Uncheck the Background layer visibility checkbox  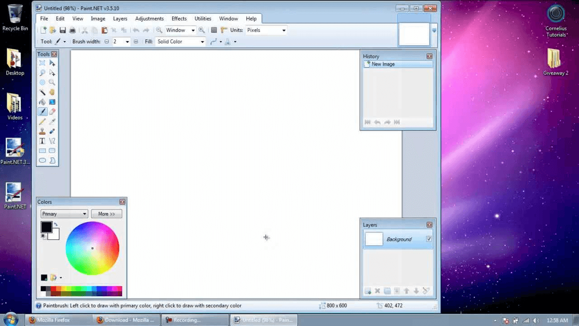428,239
